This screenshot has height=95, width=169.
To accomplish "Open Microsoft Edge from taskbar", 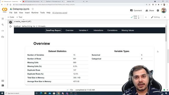I will click(x=41, y=93).
